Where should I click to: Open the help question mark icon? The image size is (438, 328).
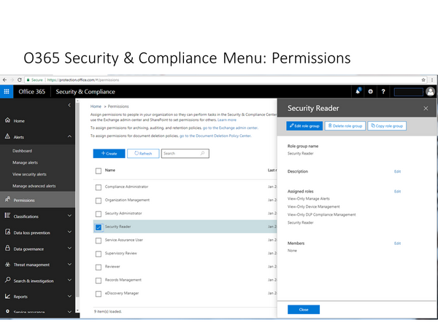pos(383,92)
